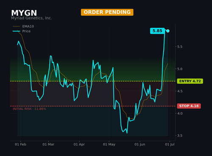Click the 01 Jul date axis label

170,144
